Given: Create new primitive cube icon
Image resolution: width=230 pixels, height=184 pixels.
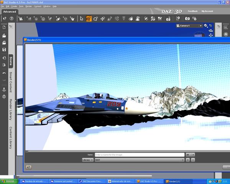Looking at the screenshot, I should [x=65, y=19].
